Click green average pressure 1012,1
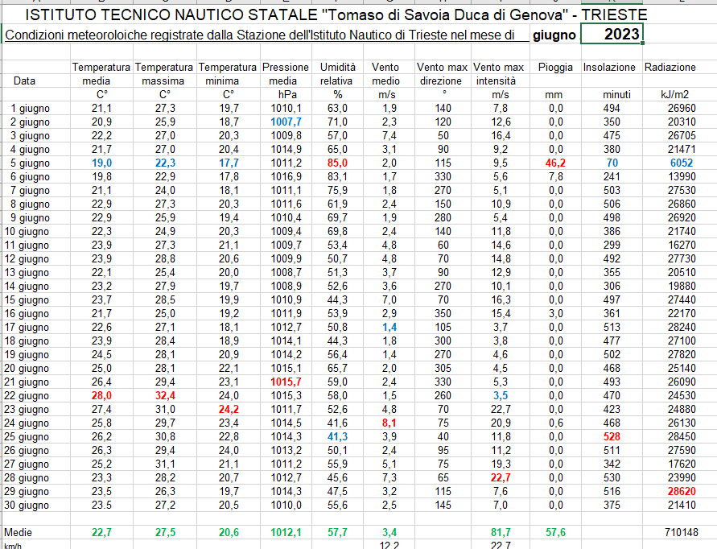The image size is (717, 549). pyautogui.click(x=286, y=533)
